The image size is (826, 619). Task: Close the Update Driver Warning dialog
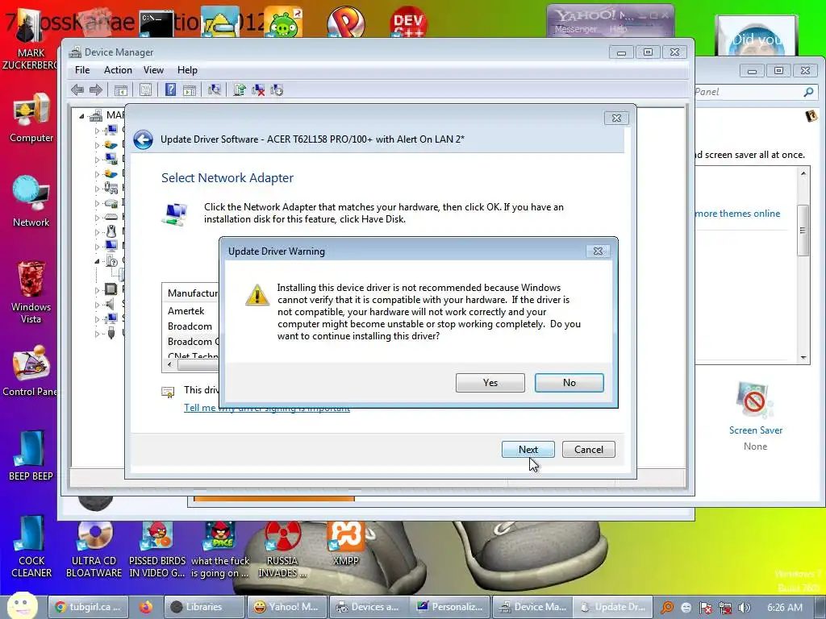(598, 251)
